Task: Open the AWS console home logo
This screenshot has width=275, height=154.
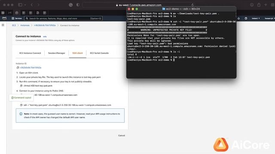Action: coord(4,18)
